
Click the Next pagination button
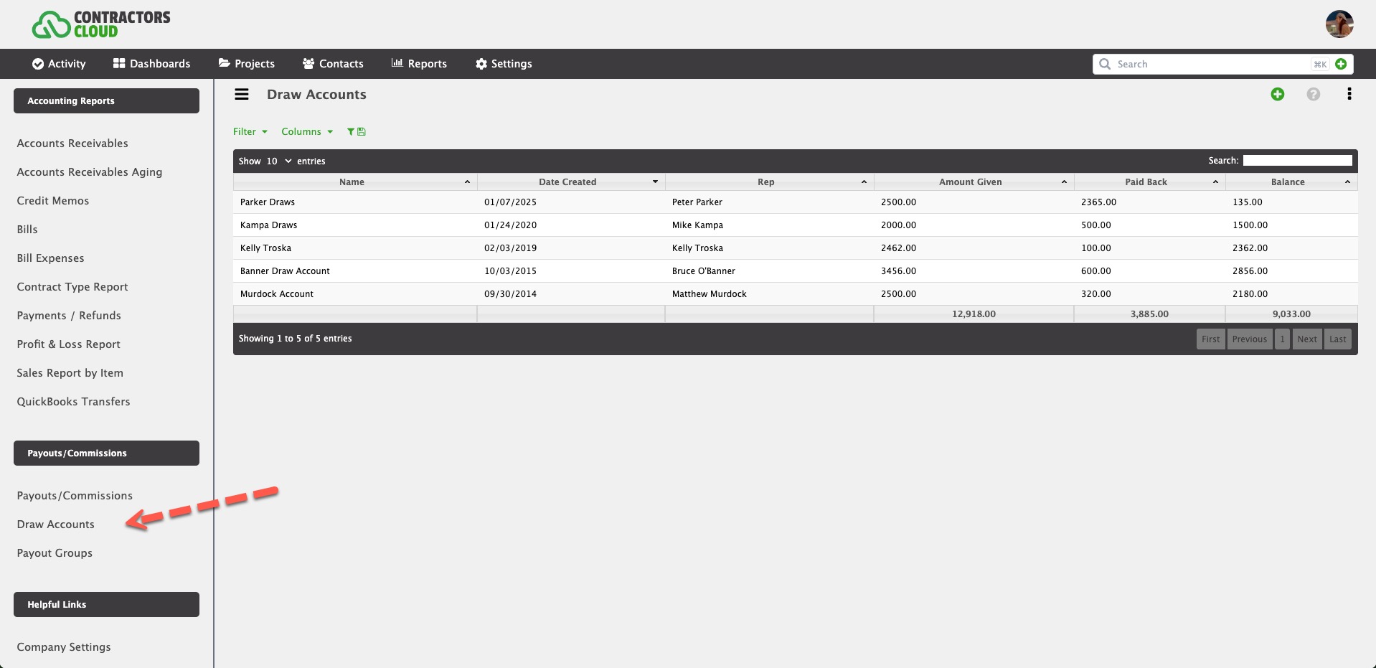click(x=1306, y=339)
